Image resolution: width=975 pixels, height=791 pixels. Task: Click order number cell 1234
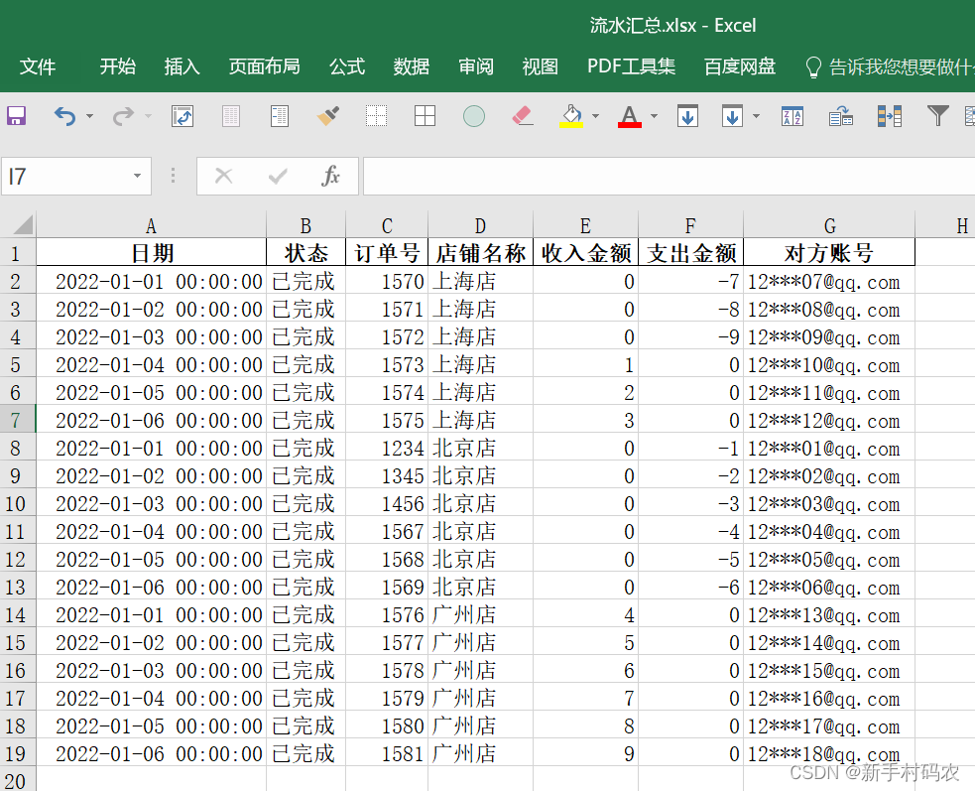[x=387, y=448]
